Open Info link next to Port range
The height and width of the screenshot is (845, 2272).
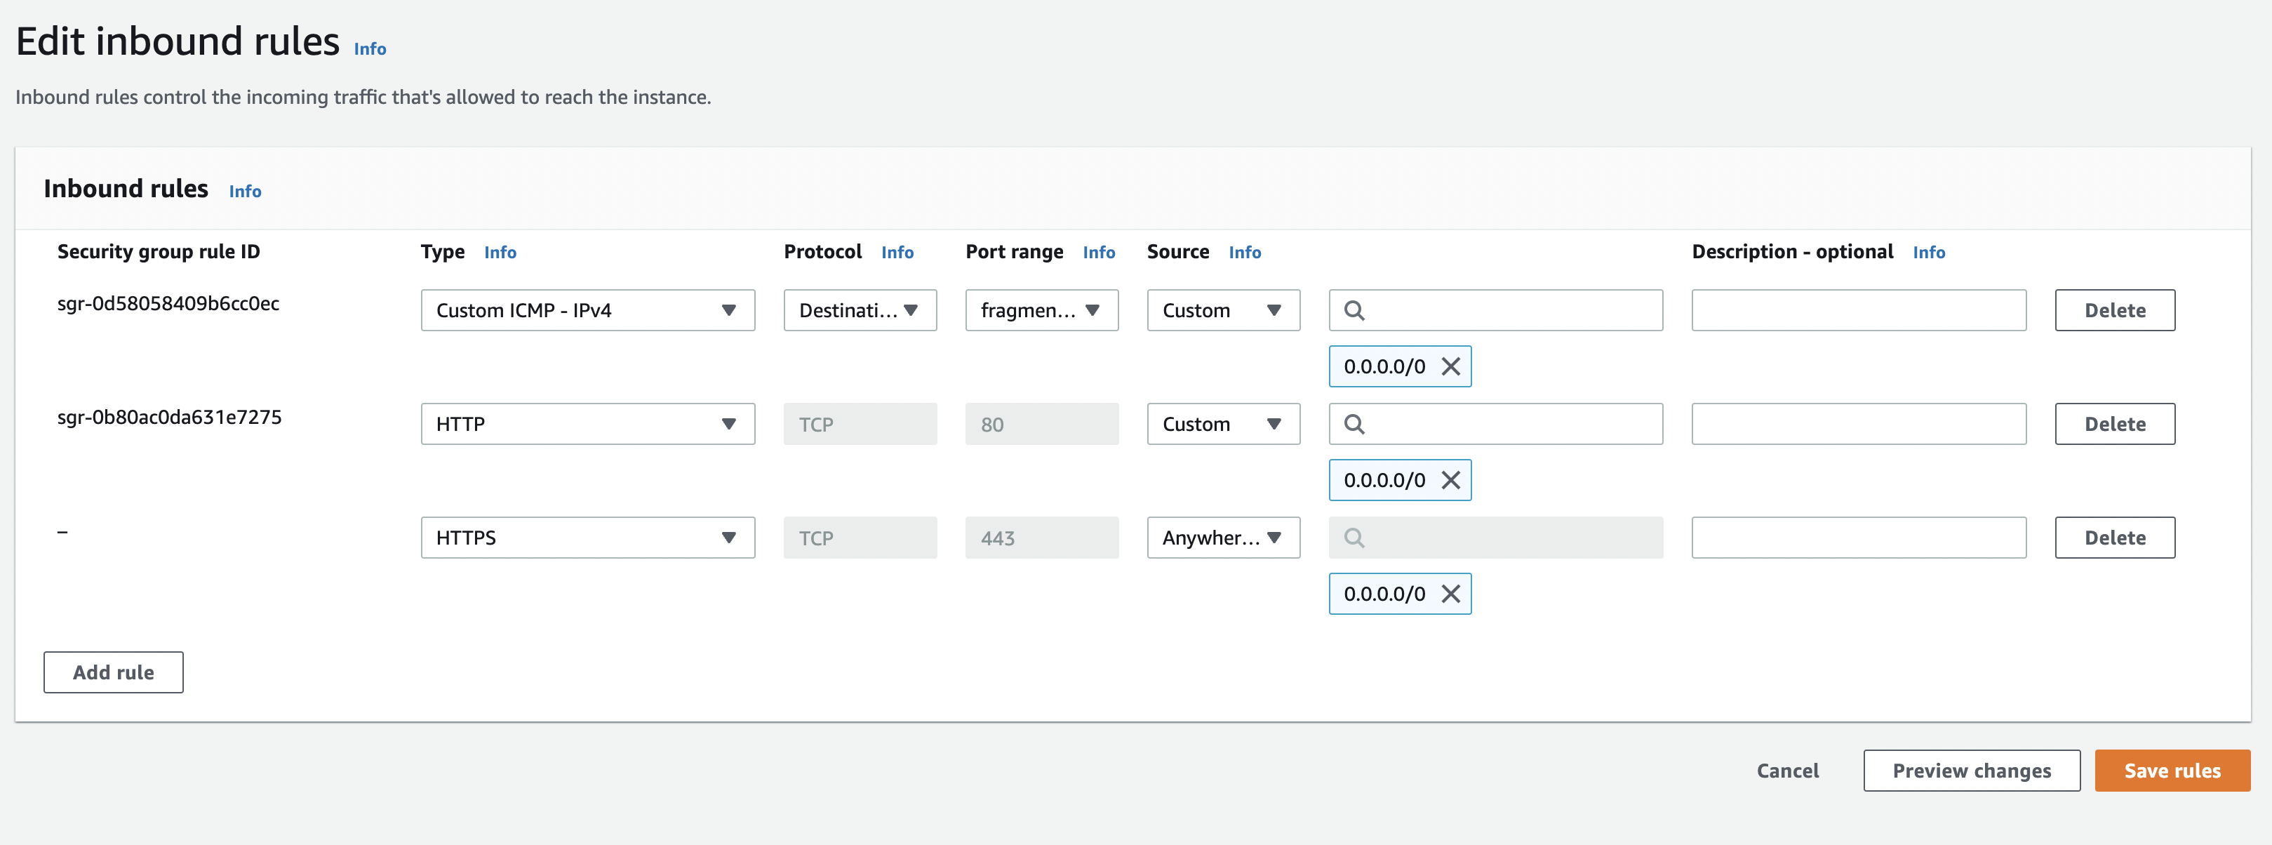click(1098, 252)
